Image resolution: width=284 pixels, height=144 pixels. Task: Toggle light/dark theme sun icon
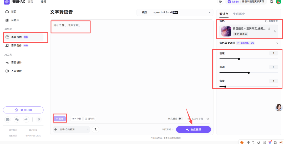[271, 2]
